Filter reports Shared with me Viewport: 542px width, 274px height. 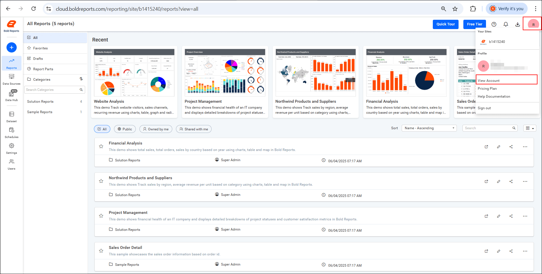click(x=194, y=129)
